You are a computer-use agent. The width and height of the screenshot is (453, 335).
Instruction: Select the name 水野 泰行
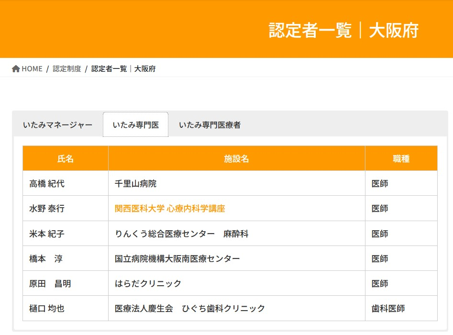(47, 208)
